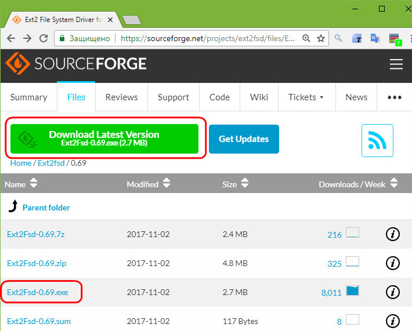Screen dimensions: 412x331
Task: Click the Get Updates button
Action: pos(244,139)
